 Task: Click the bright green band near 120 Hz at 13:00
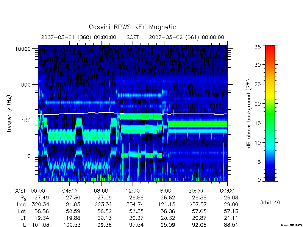pos(141,117)
